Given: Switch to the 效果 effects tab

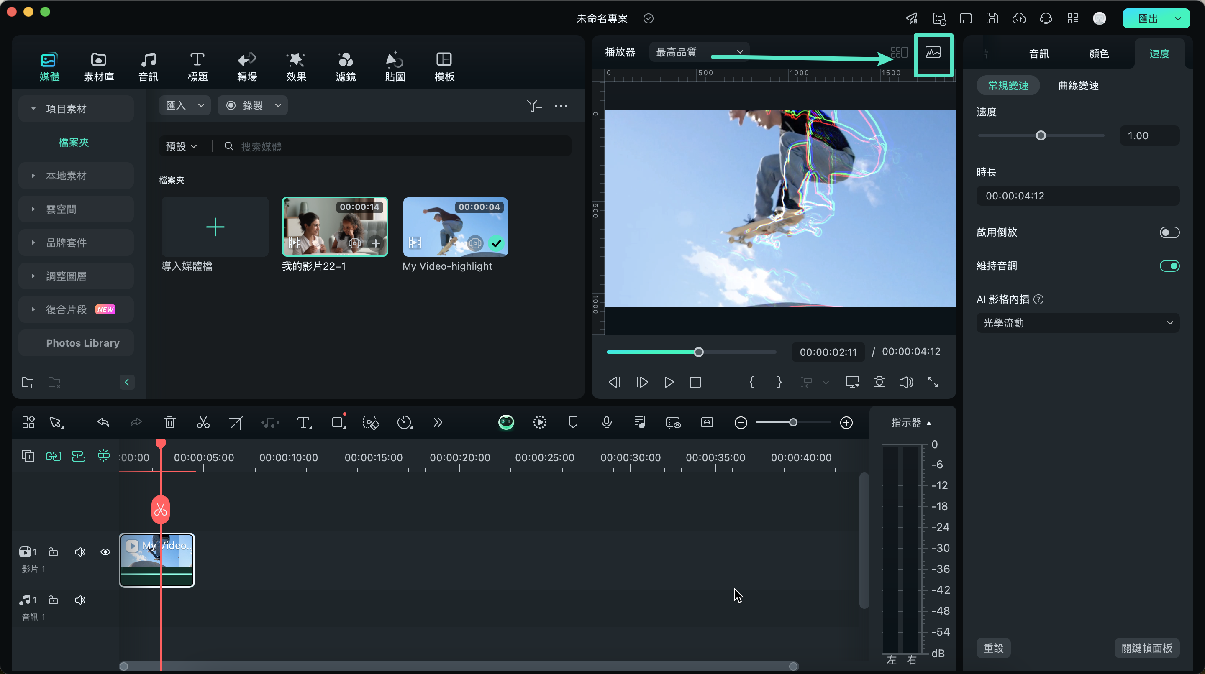Looking at the screenshot, I should tap(296, 66).
